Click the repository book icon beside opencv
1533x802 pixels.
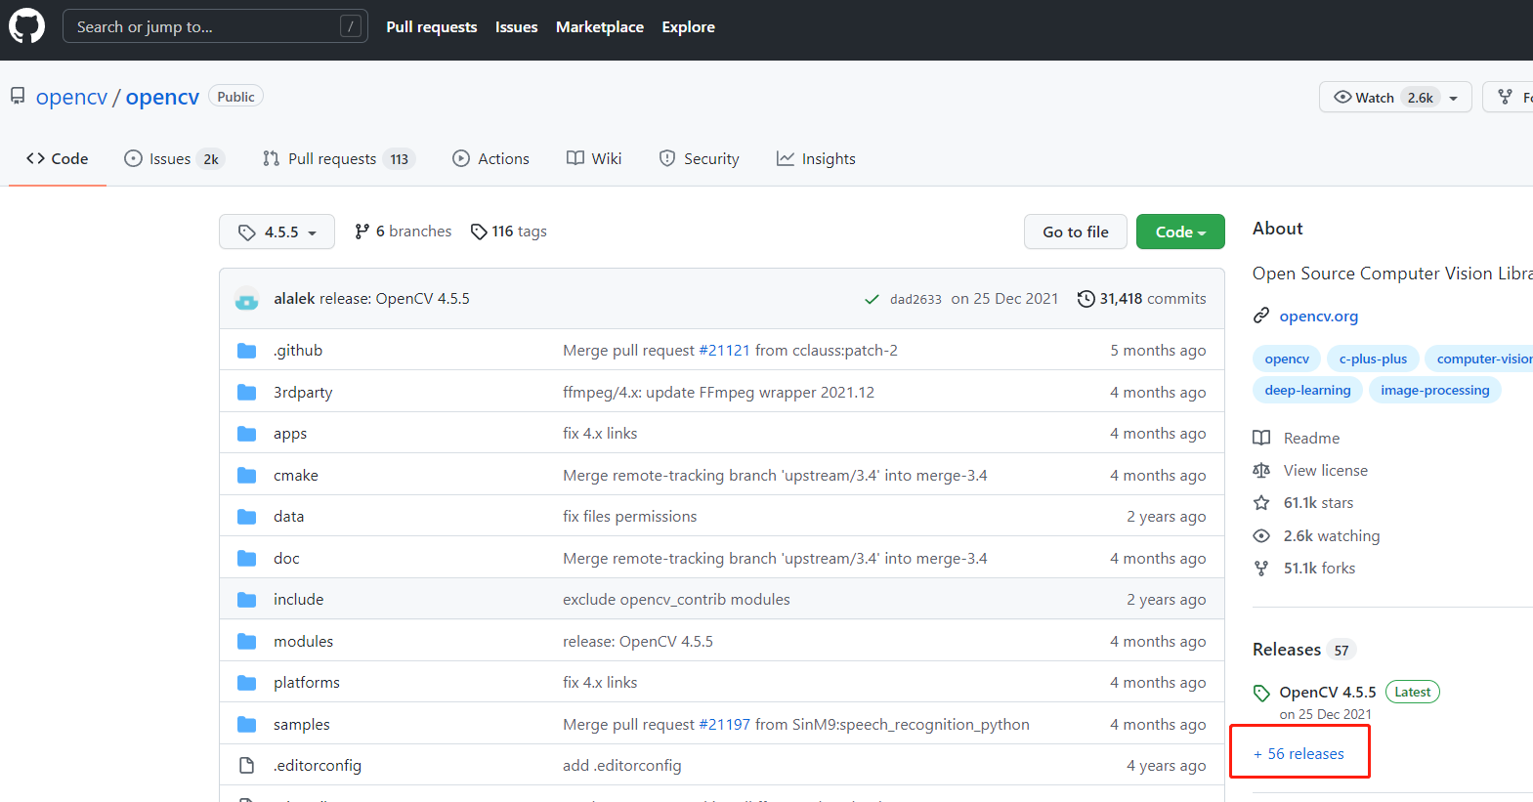[18, 97]
